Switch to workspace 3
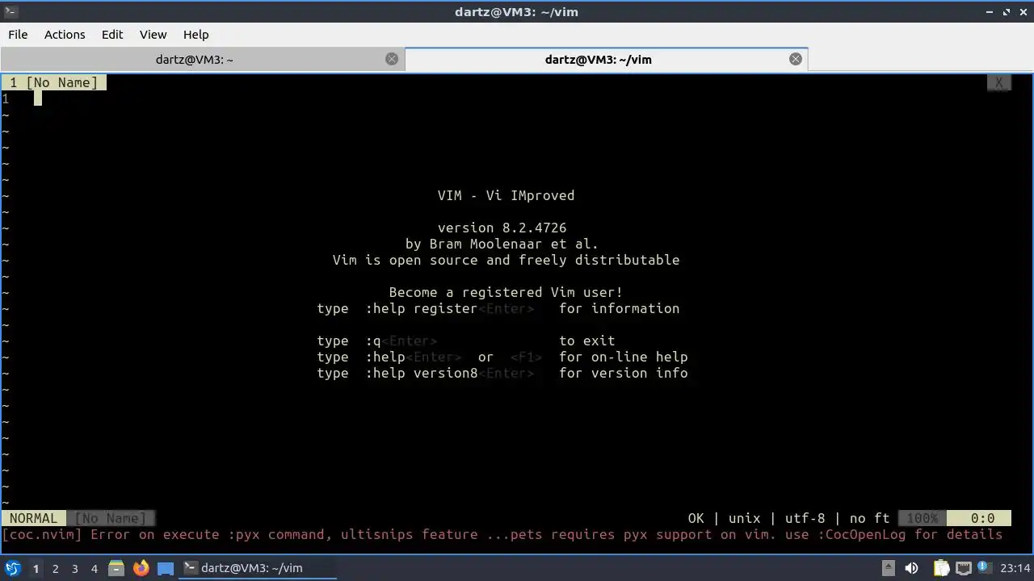The image size is (1034, 581). click(74, 568)
